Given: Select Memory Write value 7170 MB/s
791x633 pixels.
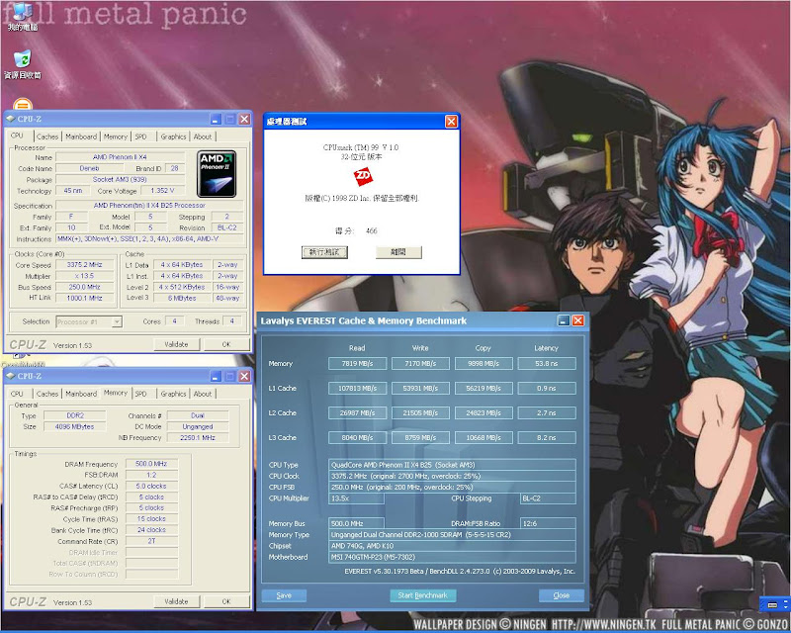Looking at the screenshot, I should [420, 363].
